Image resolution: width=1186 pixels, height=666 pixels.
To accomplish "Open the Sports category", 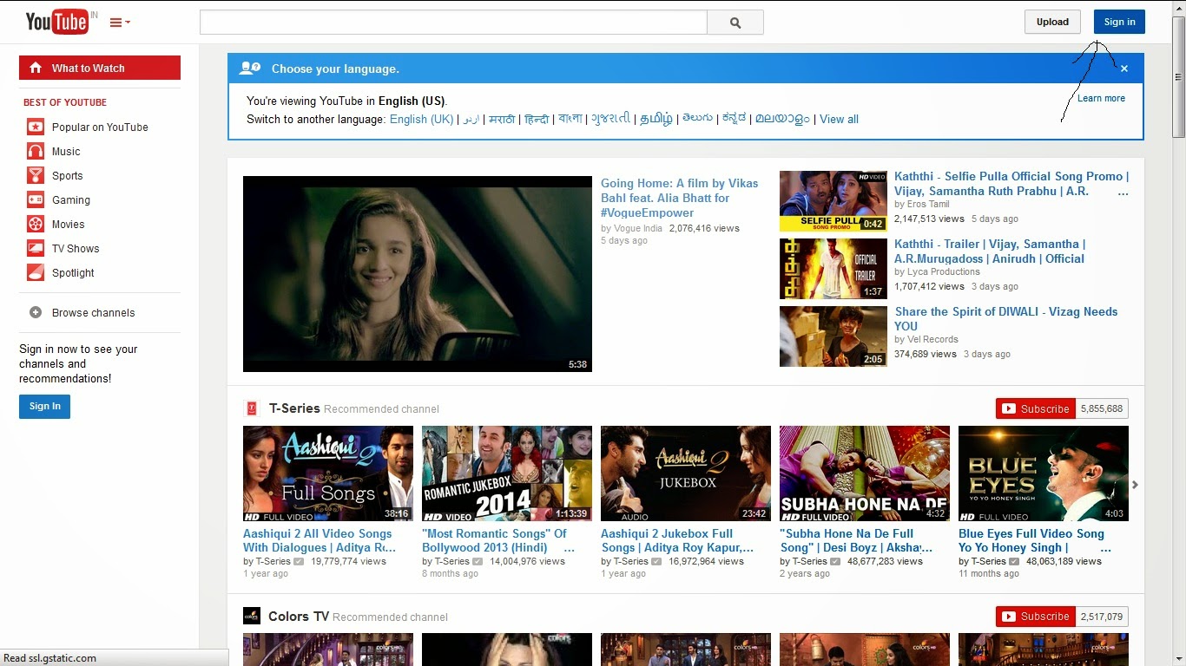I will [68, 175].
